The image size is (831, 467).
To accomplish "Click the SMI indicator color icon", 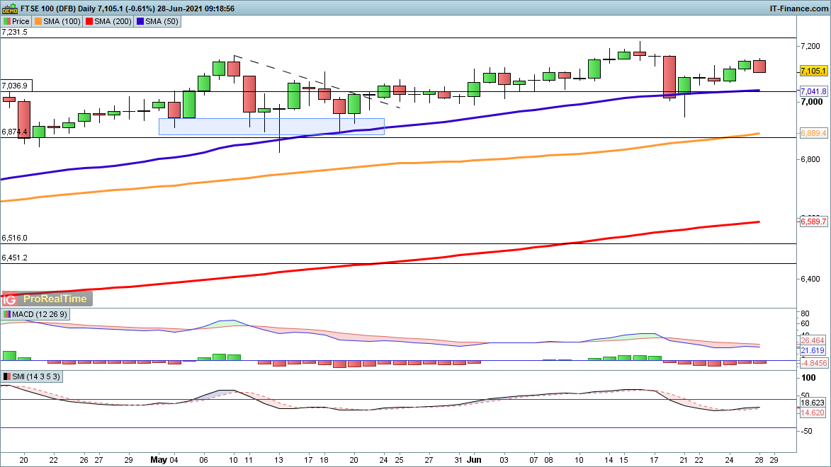I will 7,376.
